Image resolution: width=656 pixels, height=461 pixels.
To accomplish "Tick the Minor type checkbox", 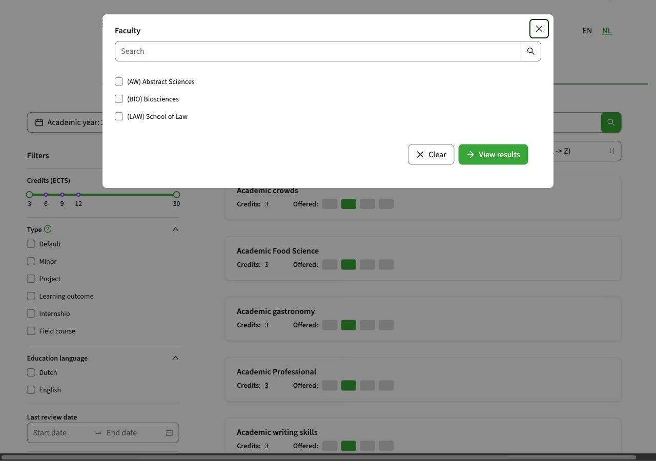I will [31, 261].
